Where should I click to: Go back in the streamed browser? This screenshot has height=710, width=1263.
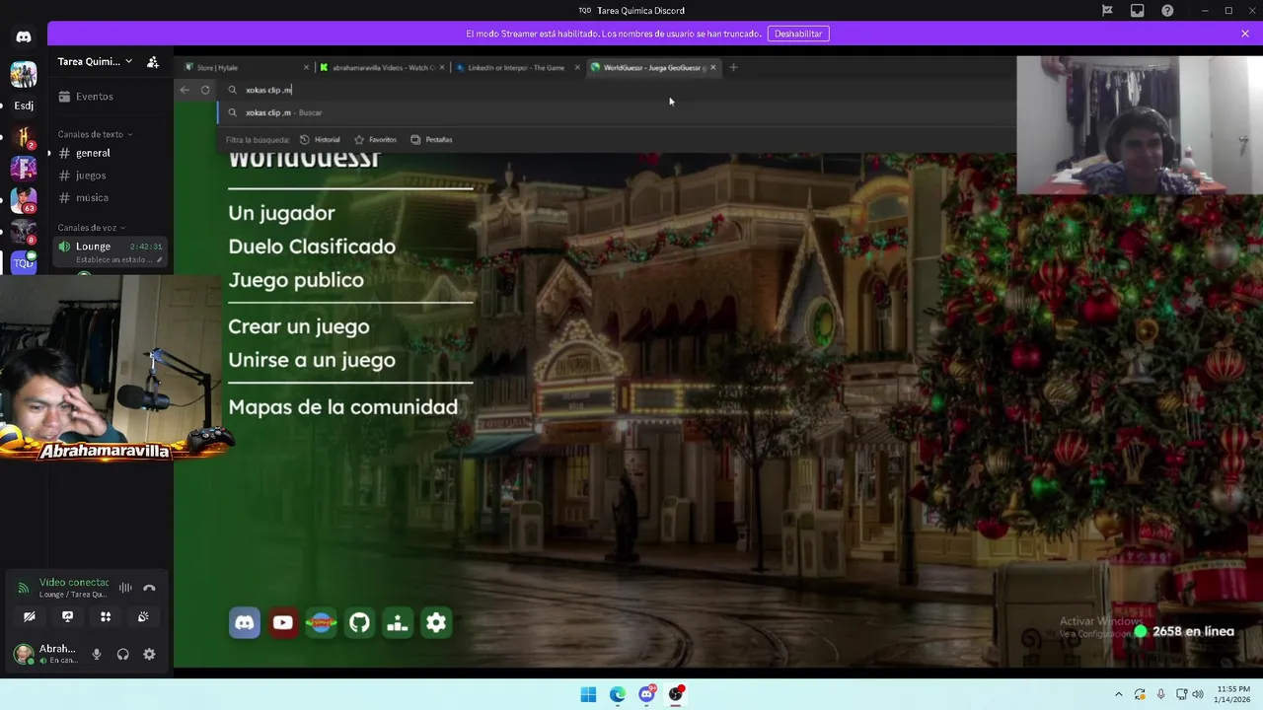click(185, 90)
